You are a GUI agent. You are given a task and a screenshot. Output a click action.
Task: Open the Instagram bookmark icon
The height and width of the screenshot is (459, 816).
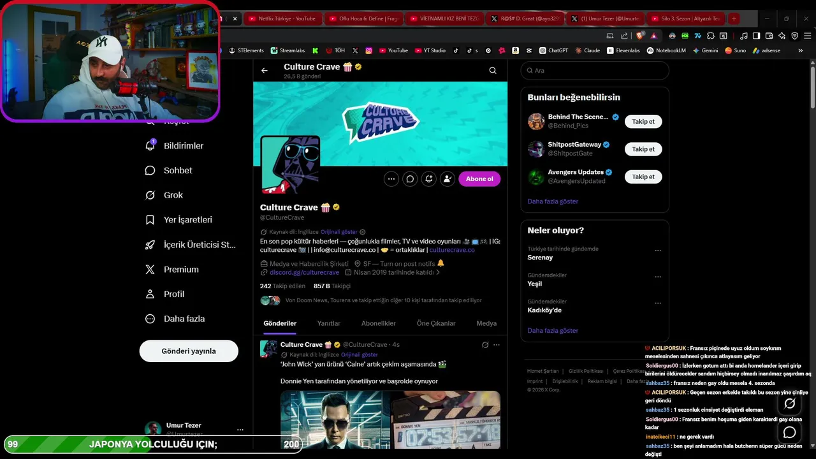click(368, 50)
